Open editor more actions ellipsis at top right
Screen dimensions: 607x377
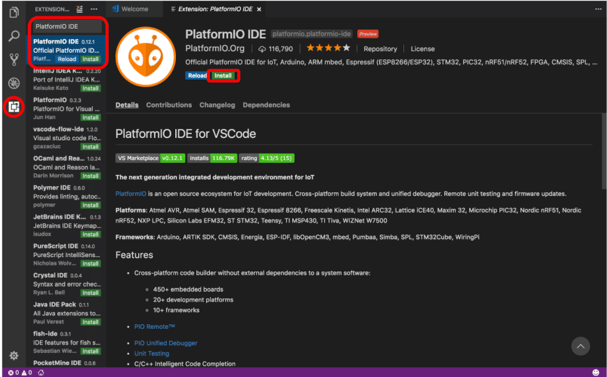tap(598, 9)
